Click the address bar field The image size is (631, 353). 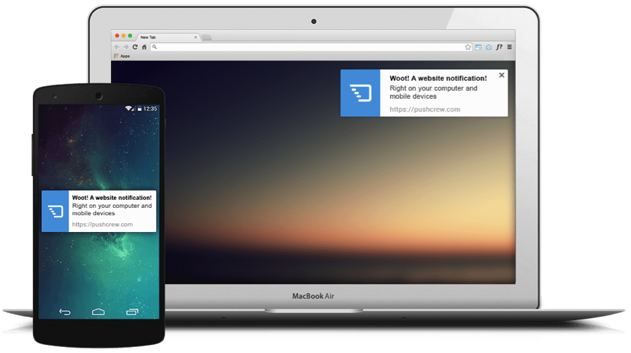tap(311, 47)
